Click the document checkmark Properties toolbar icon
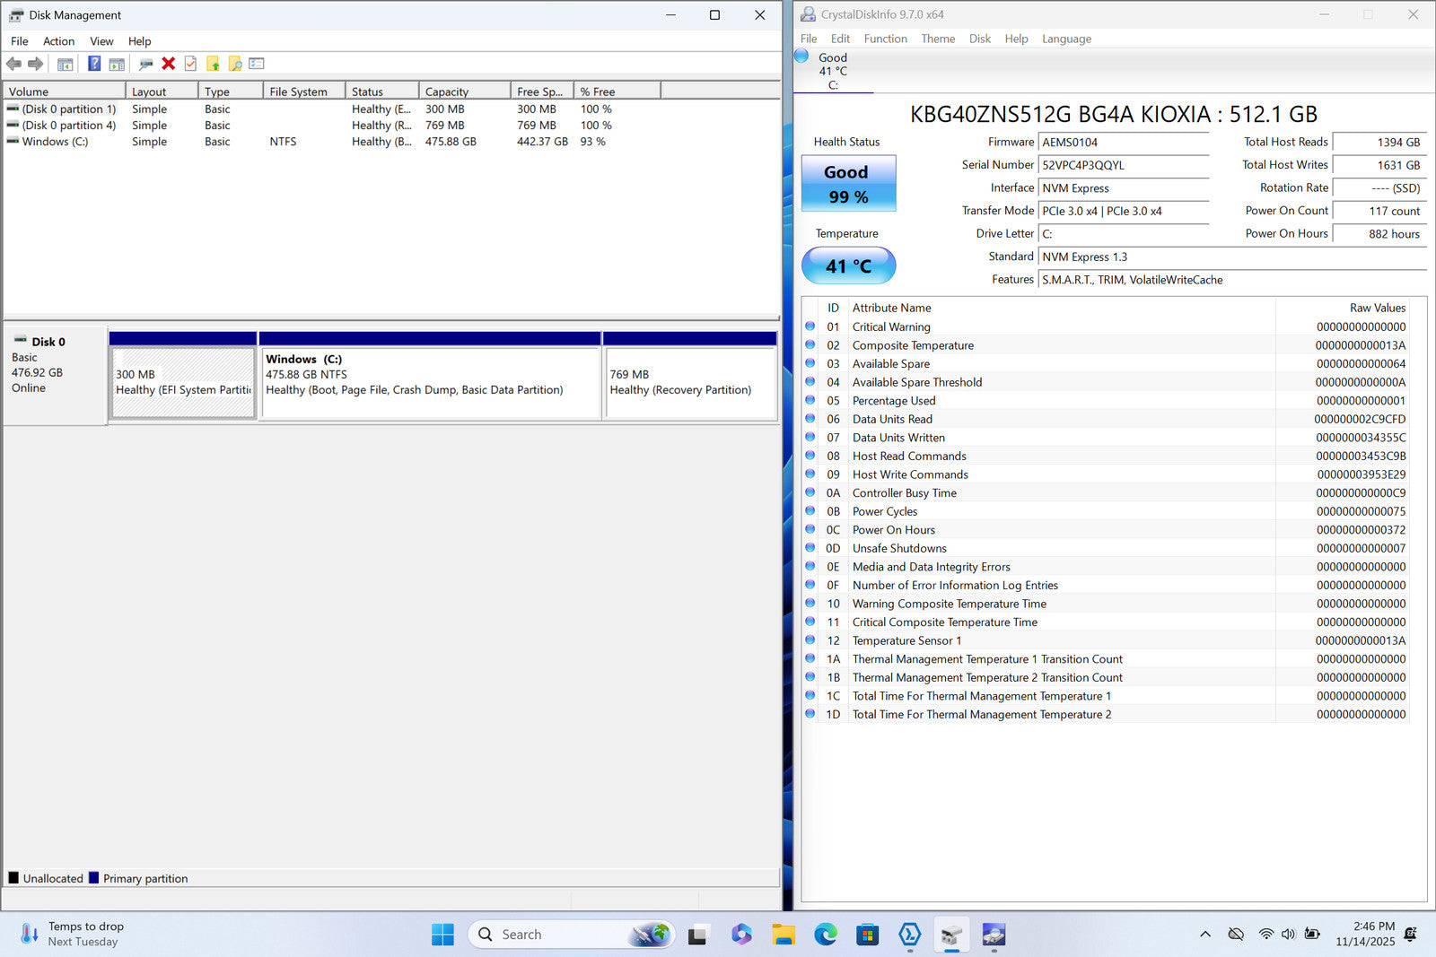Image resolution: width=1436 pixels, height=957 pixels. 190,64
